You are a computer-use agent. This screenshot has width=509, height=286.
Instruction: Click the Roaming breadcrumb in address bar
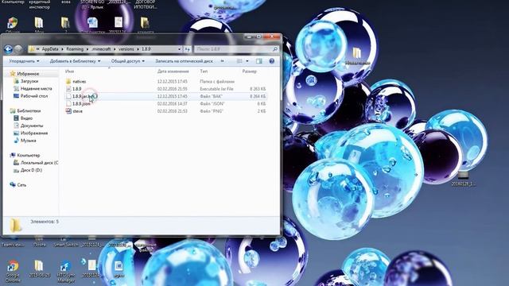(x=75, y=49)
